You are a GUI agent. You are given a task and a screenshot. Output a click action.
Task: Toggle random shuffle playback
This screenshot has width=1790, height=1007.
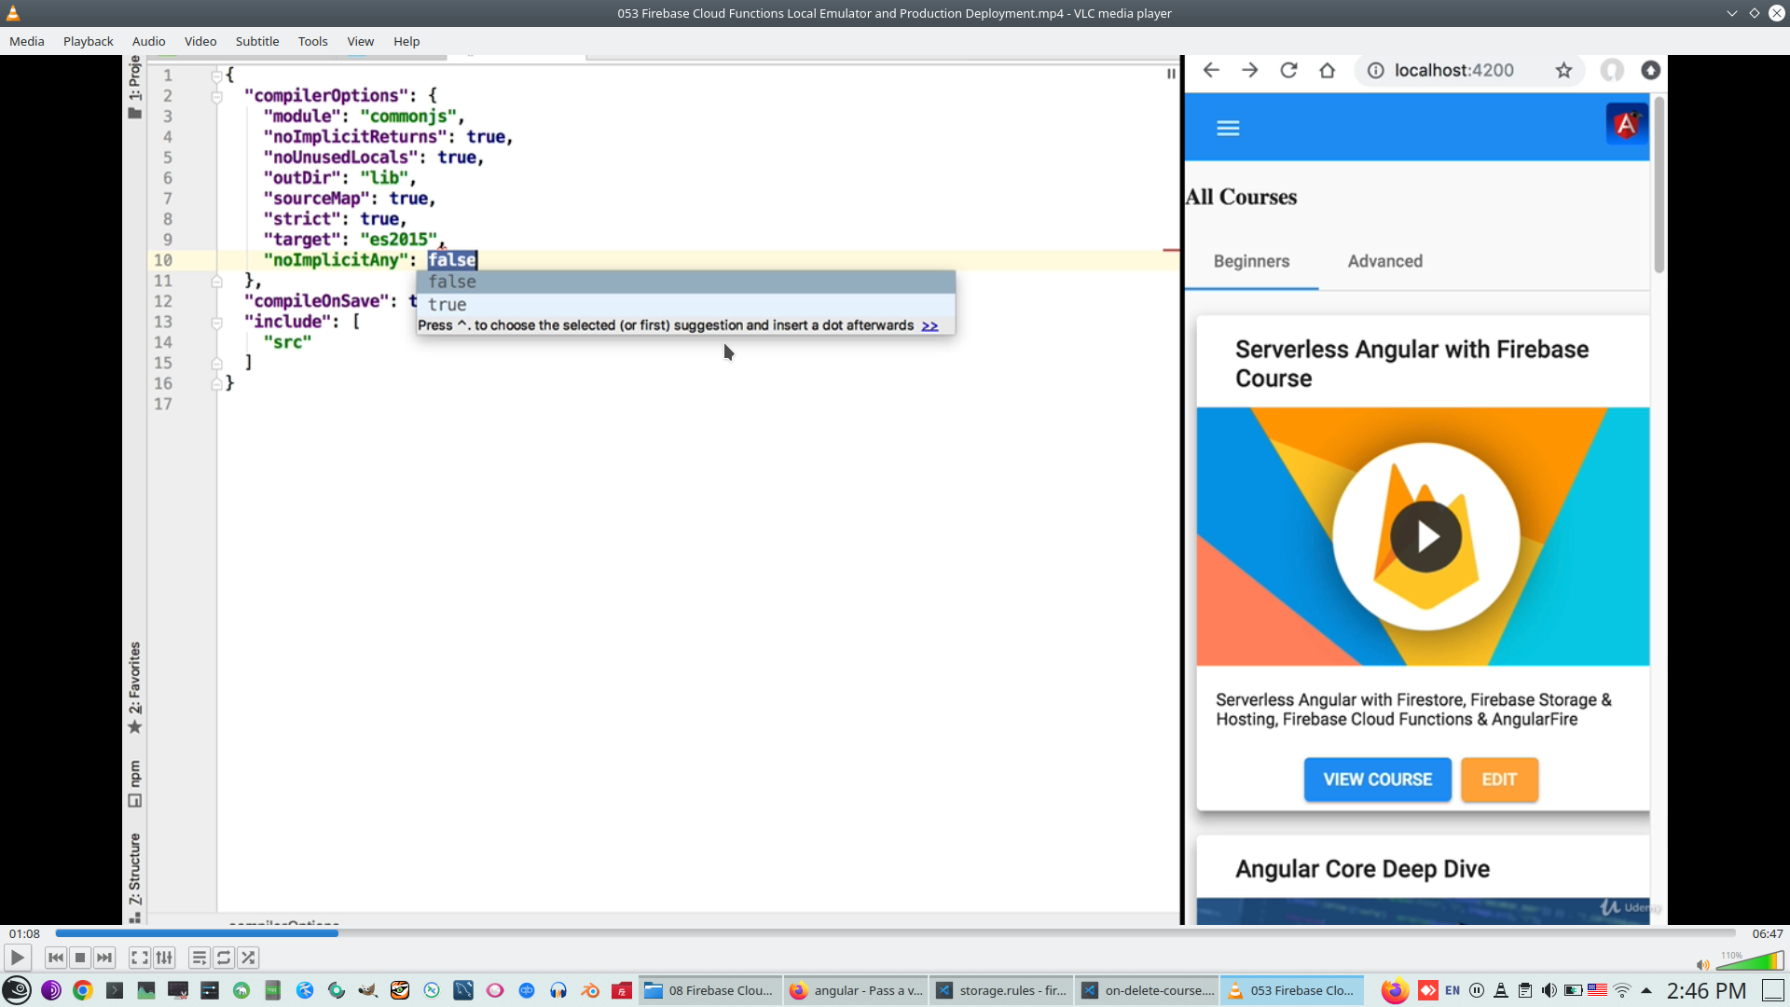(x=248, y=958)
